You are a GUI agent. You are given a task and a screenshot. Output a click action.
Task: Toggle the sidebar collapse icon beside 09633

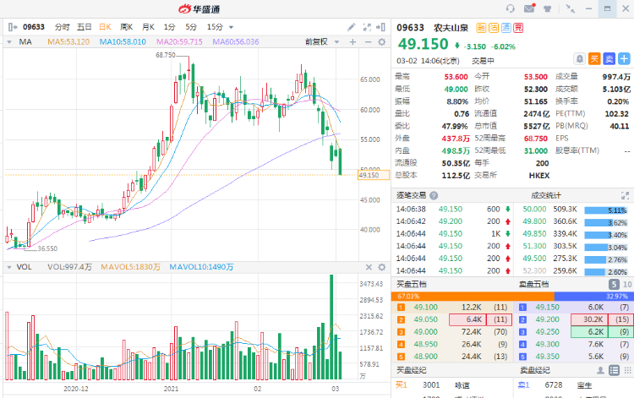(12, 27)
